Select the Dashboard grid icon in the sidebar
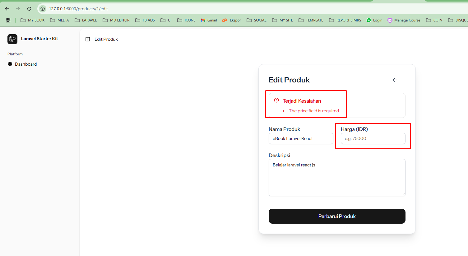The image size is (468, 256). (x=10, y=64)
